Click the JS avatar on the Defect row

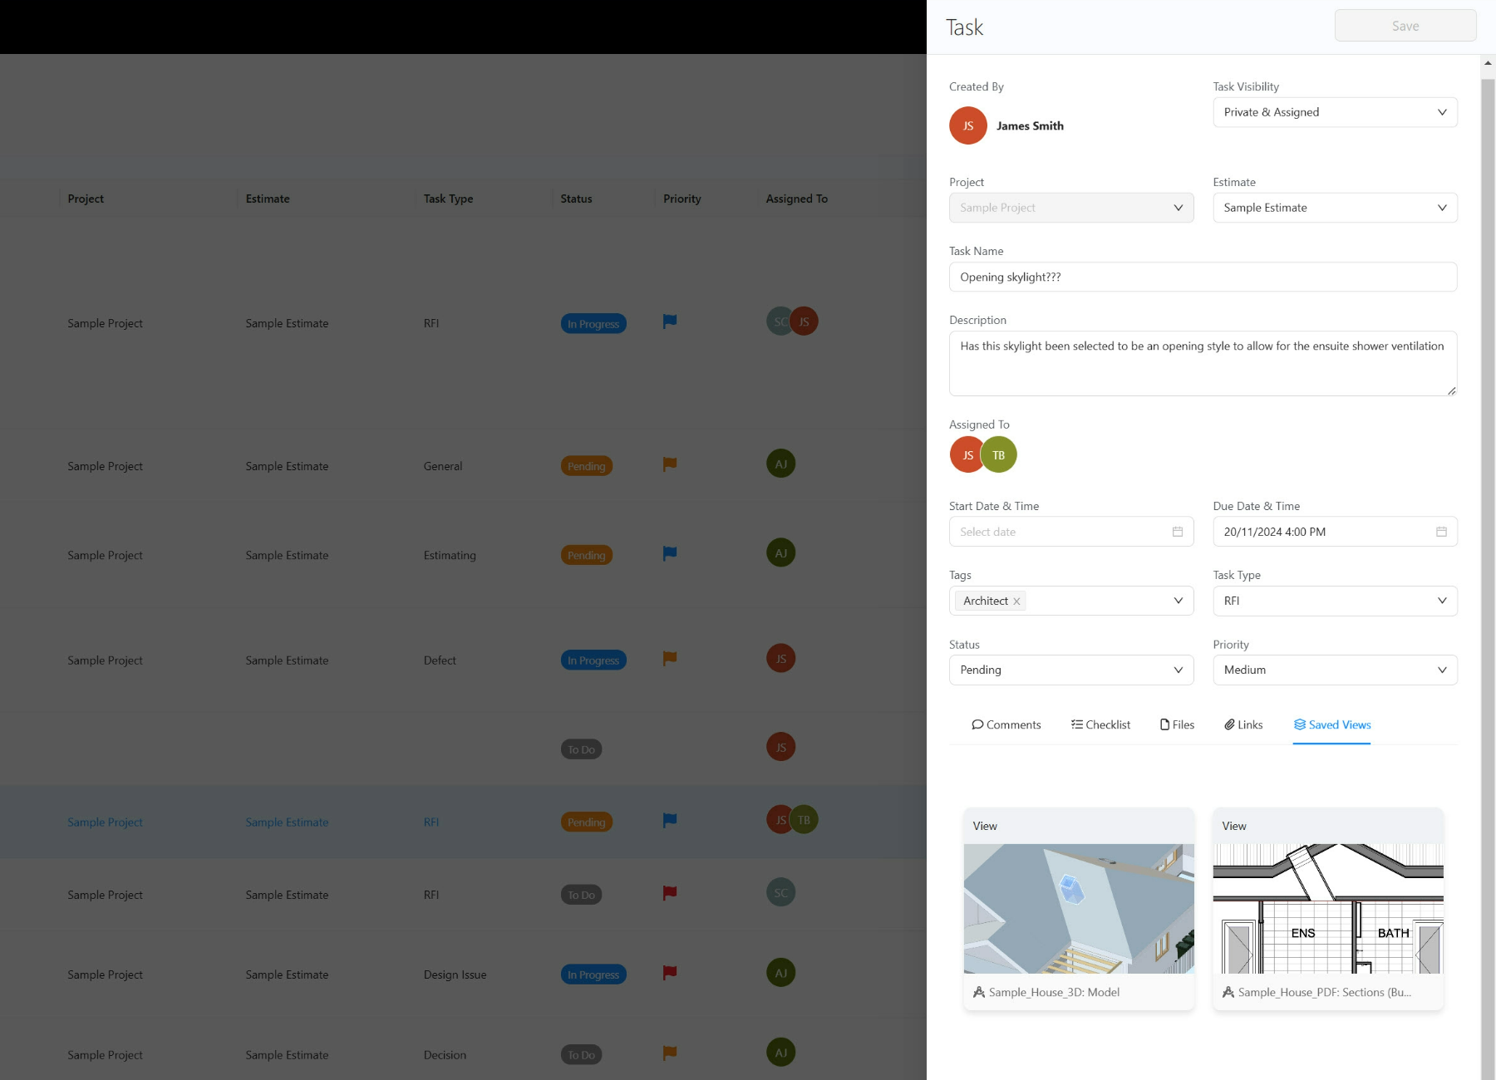tap(780, 657)
